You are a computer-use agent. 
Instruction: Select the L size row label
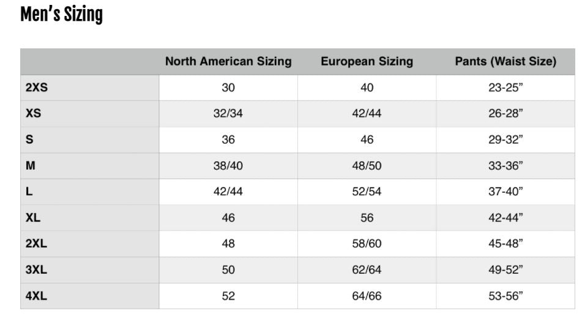click(29, 192)
